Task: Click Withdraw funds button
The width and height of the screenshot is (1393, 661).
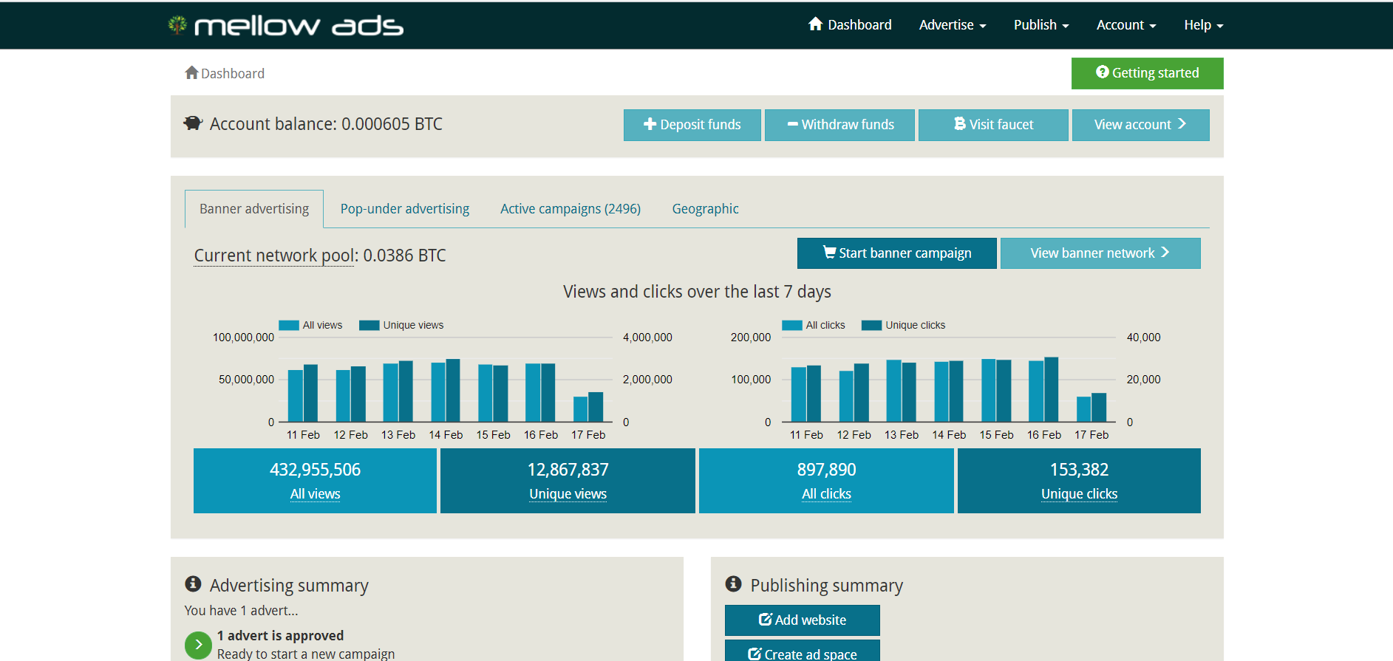Action: 839,125
